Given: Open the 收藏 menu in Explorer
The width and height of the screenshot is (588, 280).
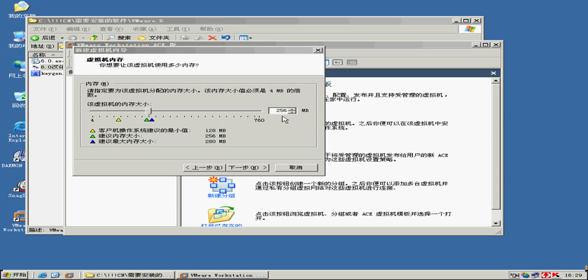Looking at the screenshot, I should [144, 29].
